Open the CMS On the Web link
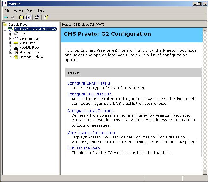Screen dimensions: 208x182 click(x=83, y=148)
